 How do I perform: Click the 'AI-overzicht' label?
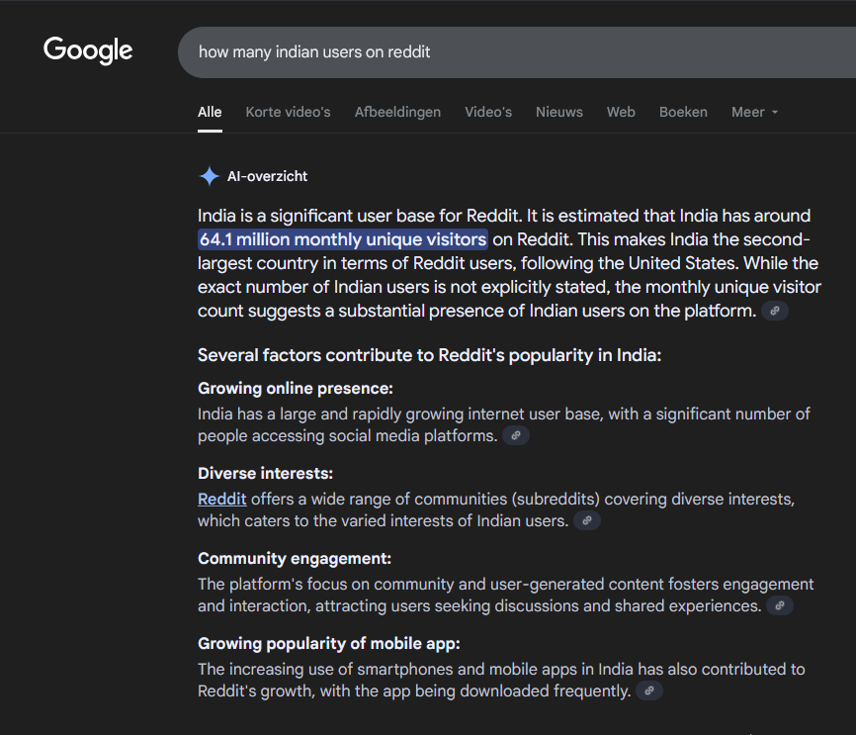268,176
